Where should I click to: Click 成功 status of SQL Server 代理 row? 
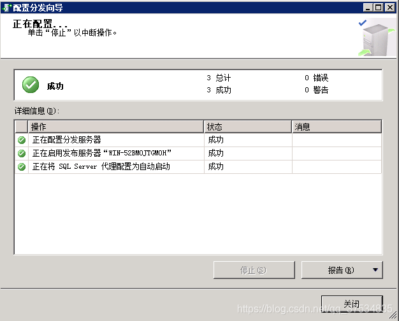pos(216,167)
